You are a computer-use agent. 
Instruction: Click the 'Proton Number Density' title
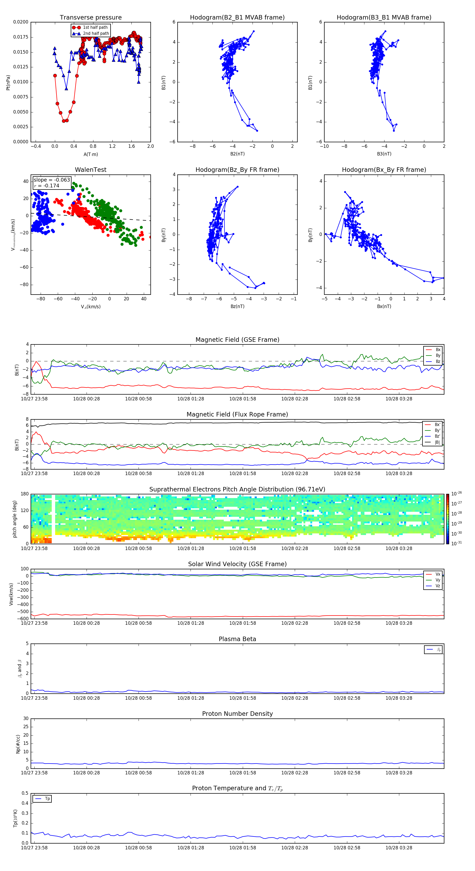[x=237, y=714]
